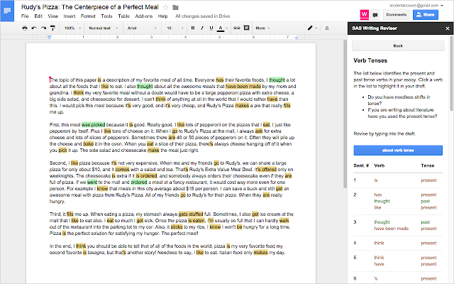
Task: Select verb 'have' in sentence 5 row
Action: [x=379, y=263]
